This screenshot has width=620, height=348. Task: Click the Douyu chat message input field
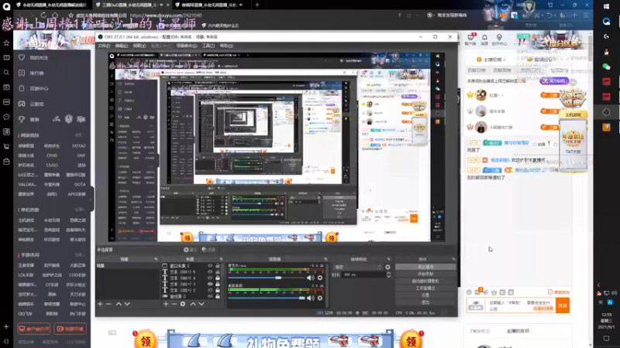click(521, 305)
